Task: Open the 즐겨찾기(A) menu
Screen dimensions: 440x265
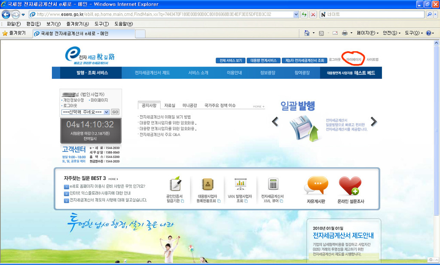Action: (x=77, y=24)
